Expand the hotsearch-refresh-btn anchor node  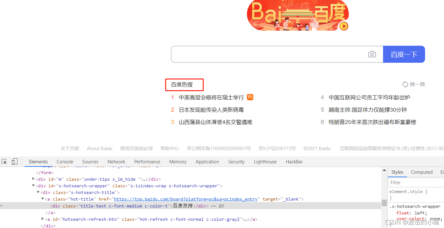43,219
